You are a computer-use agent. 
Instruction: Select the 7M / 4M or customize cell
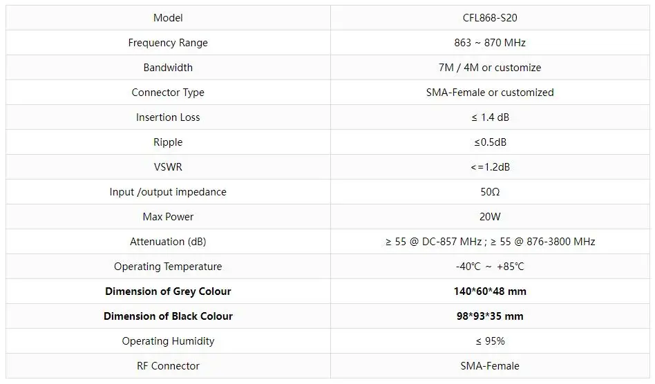click(490, 68)
